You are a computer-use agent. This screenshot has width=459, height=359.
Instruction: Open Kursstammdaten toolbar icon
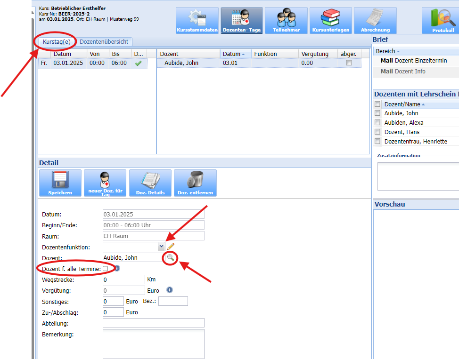pyautogui.click(x=197, y=20)
